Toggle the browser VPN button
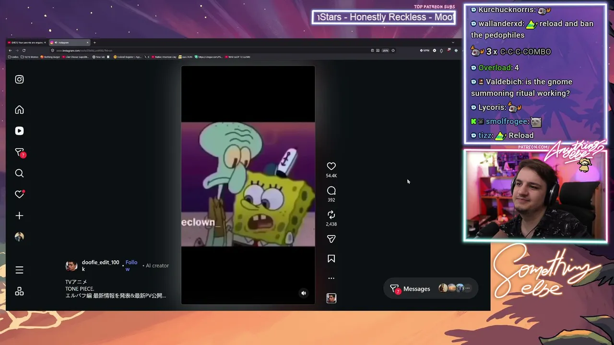Screen dimensions: 614x345 [425, 50]
